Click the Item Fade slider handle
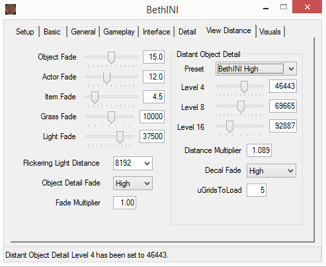The image size is (326, 267). point(95,97)
